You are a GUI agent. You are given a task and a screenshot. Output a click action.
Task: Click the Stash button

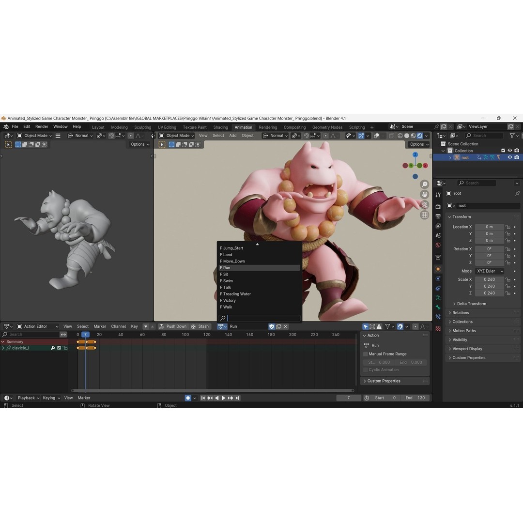tap(200, 326)
